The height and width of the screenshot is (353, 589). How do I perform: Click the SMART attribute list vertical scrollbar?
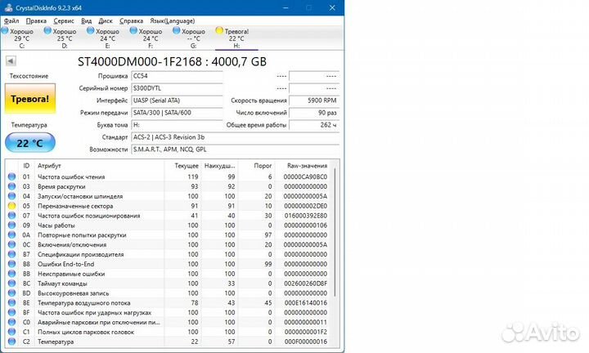click(x=335, y=233)
